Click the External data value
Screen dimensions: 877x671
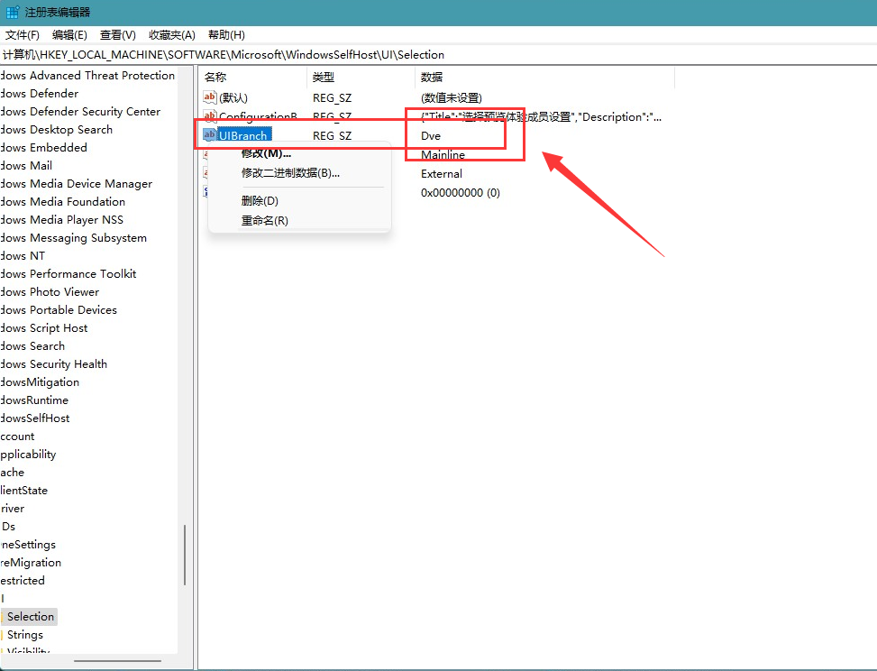[442, 174]
